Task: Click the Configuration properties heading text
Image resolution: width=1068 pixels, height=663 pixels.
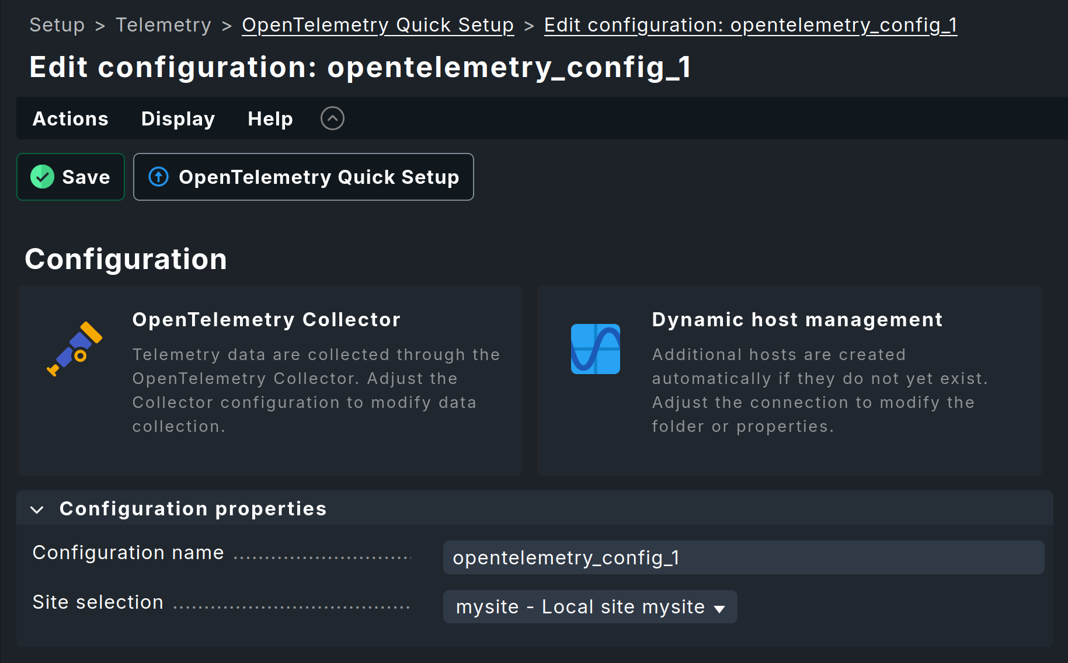Action: click(x=193, y=509)
